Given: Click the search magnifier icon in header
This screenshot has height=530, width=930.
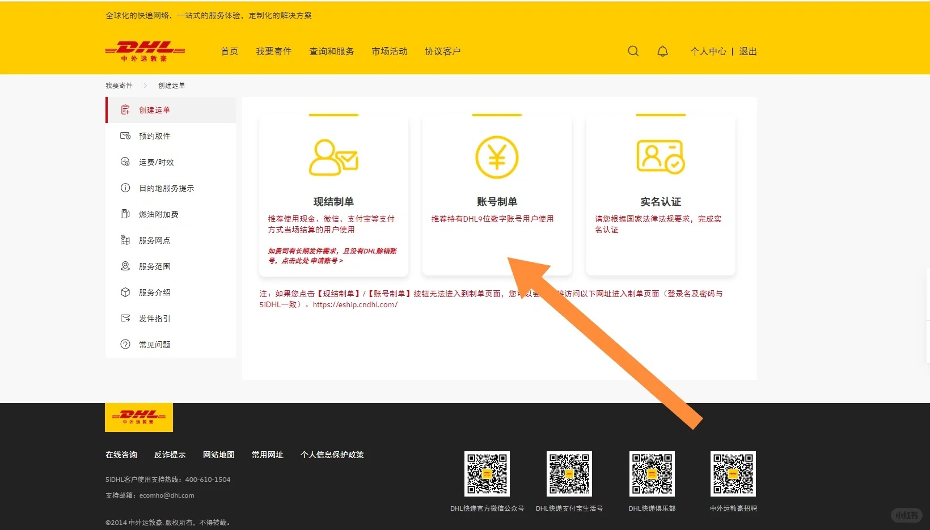Looking at the screenshot, I should point(633,51).
